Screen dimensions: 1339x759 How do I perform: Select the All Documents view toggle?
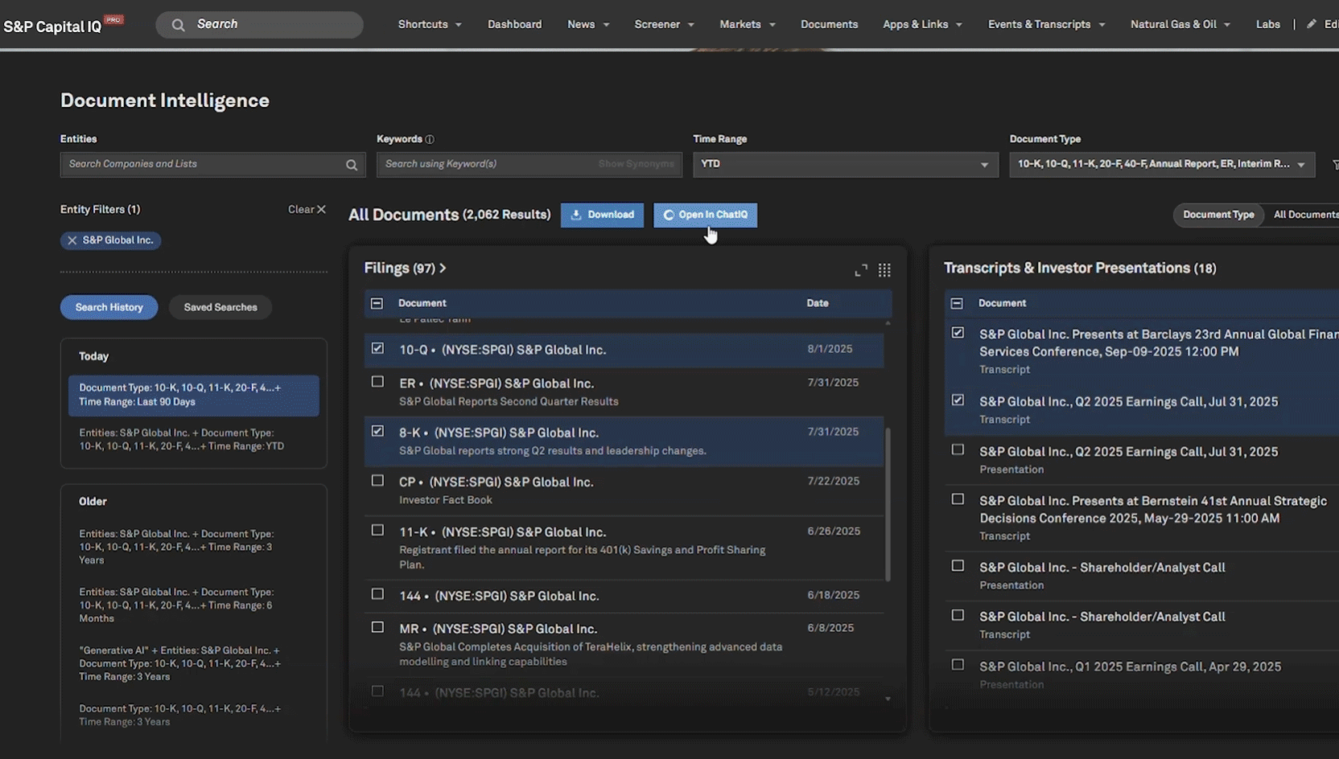tap(1304, 215)
